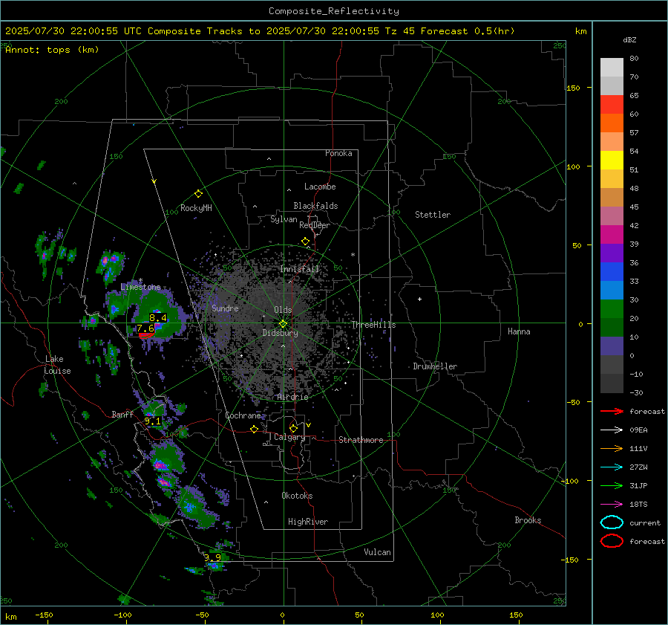Click the light gray swatch below 80 dBZ
This screenshot has width=668, height=625.
(x=612, y=68)
